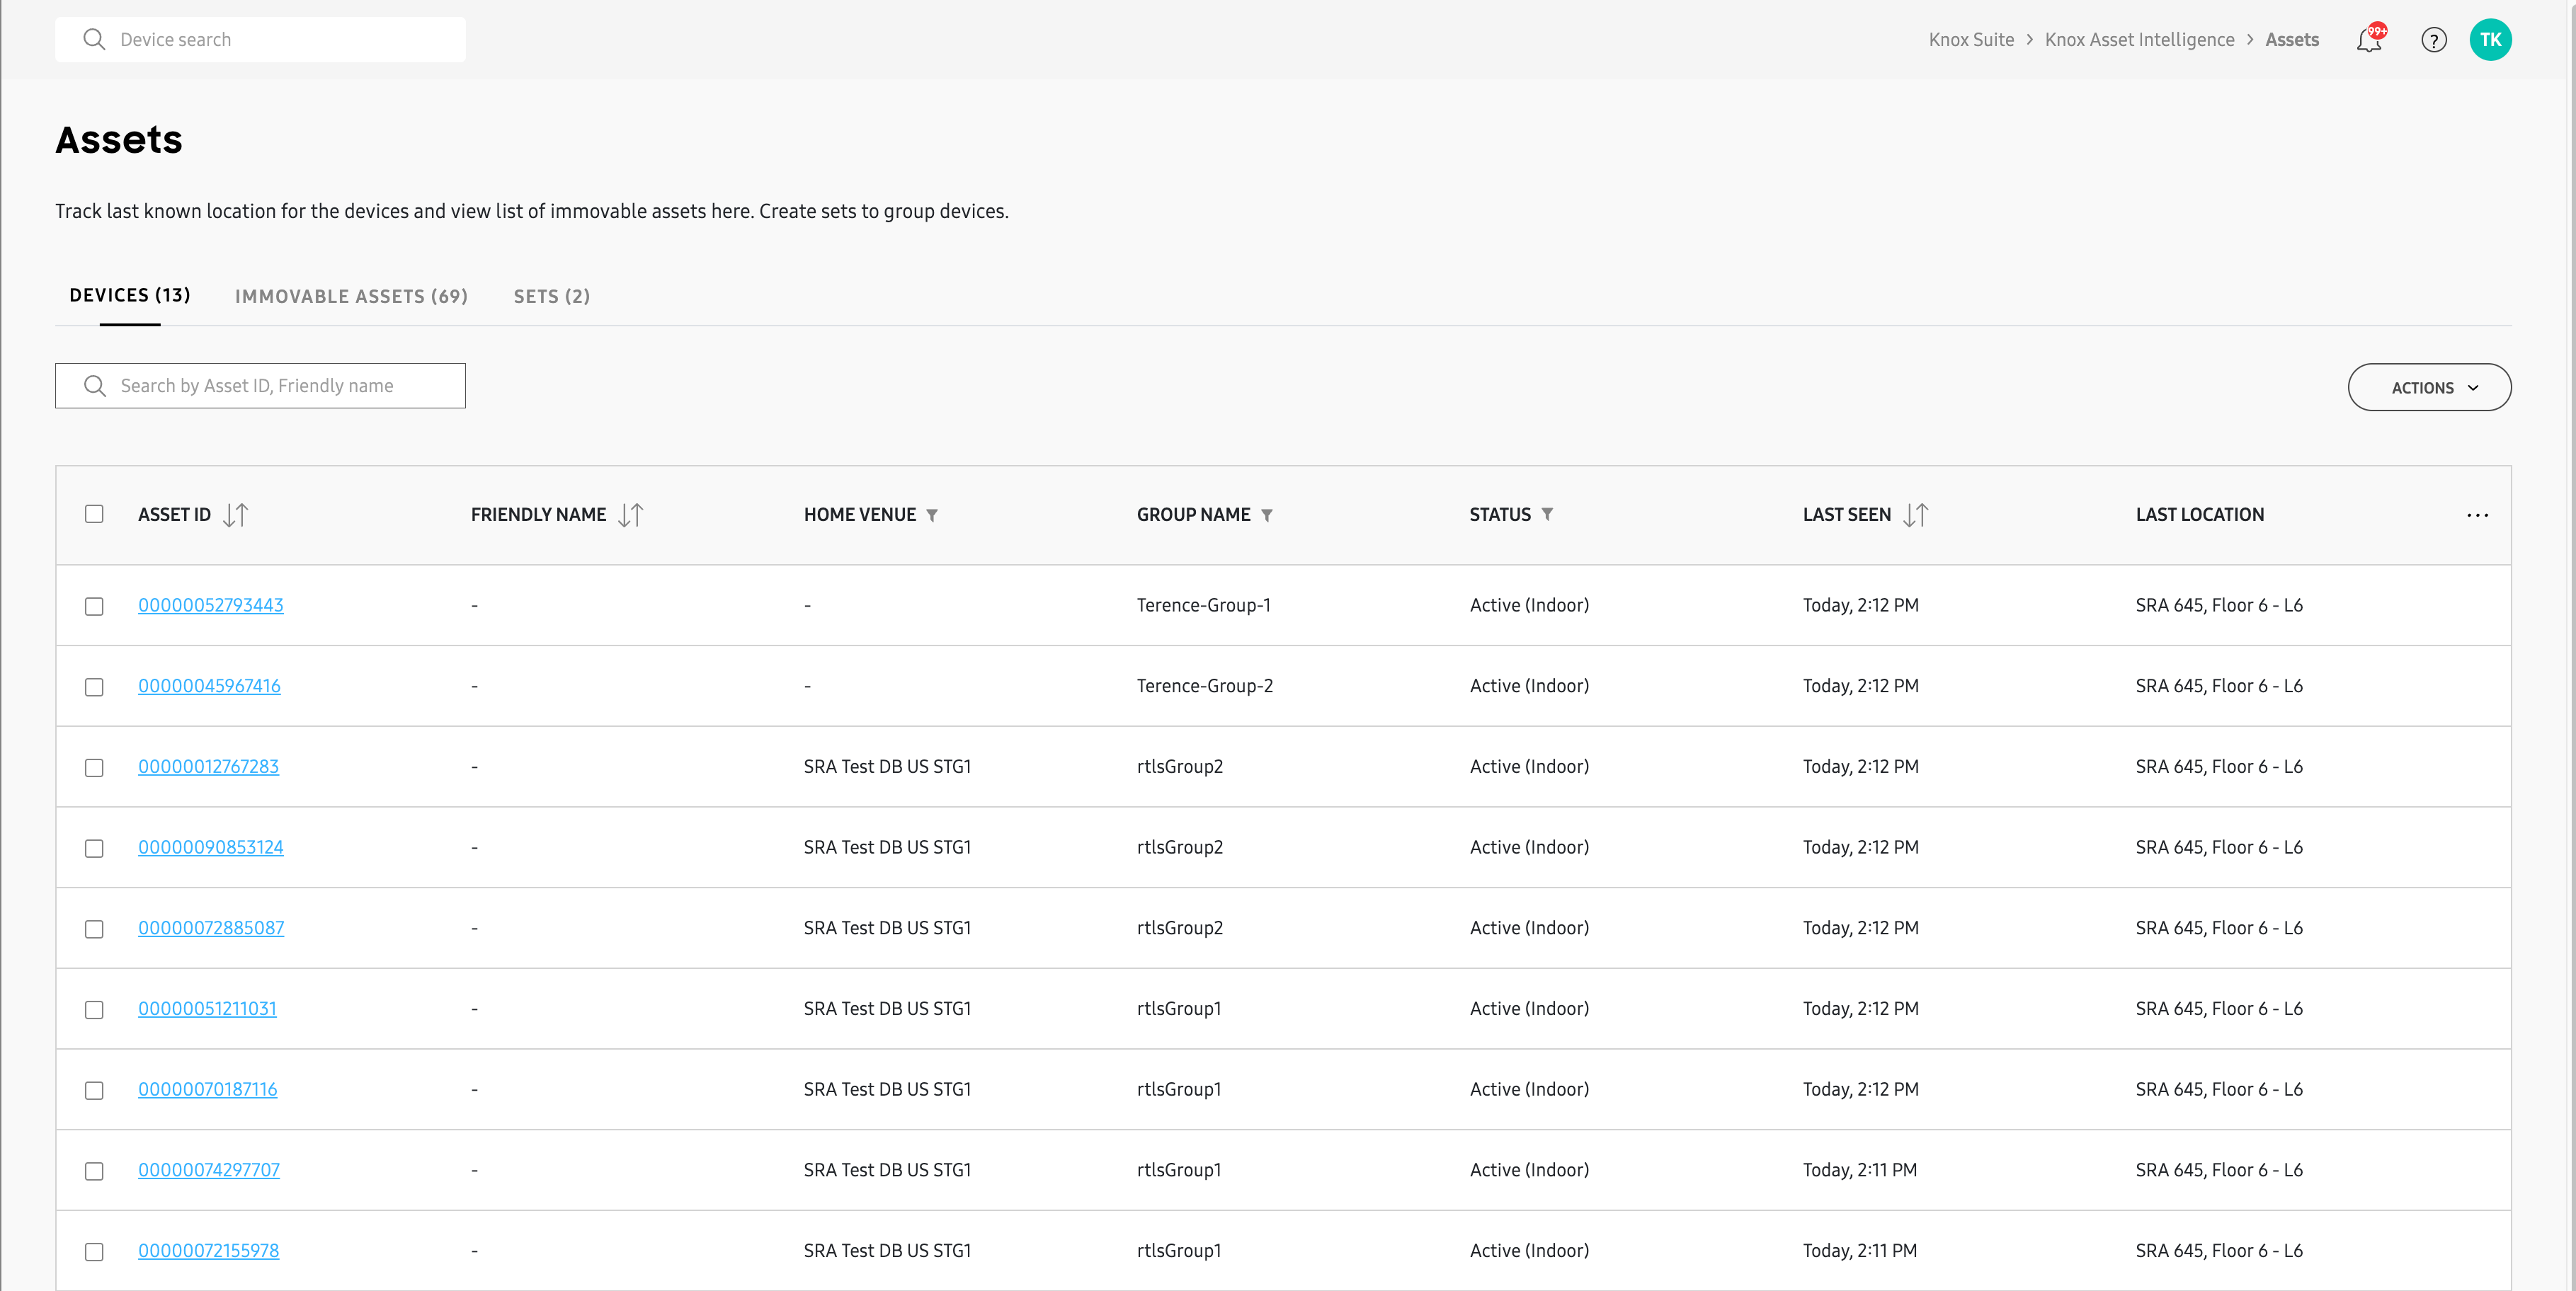Image resolution: width=2576 pixels, height=1291 pixels.
Task: Open asset link 00000051211031
Action: [x=207, y=1009]
